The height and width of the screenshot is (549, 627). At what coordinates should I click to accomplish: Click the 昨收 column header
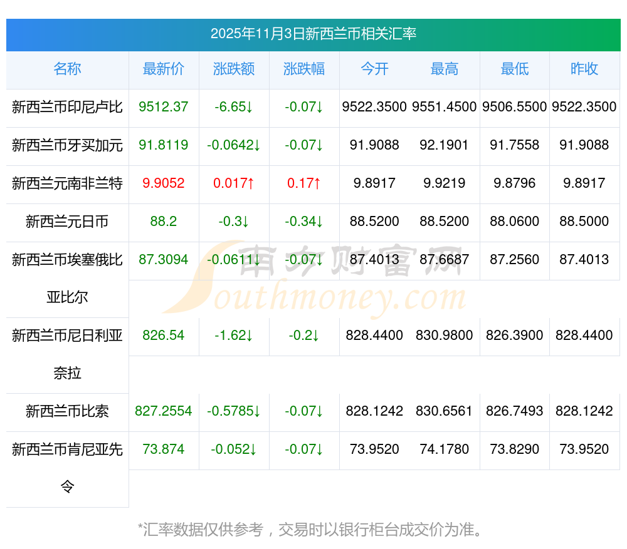584,69
